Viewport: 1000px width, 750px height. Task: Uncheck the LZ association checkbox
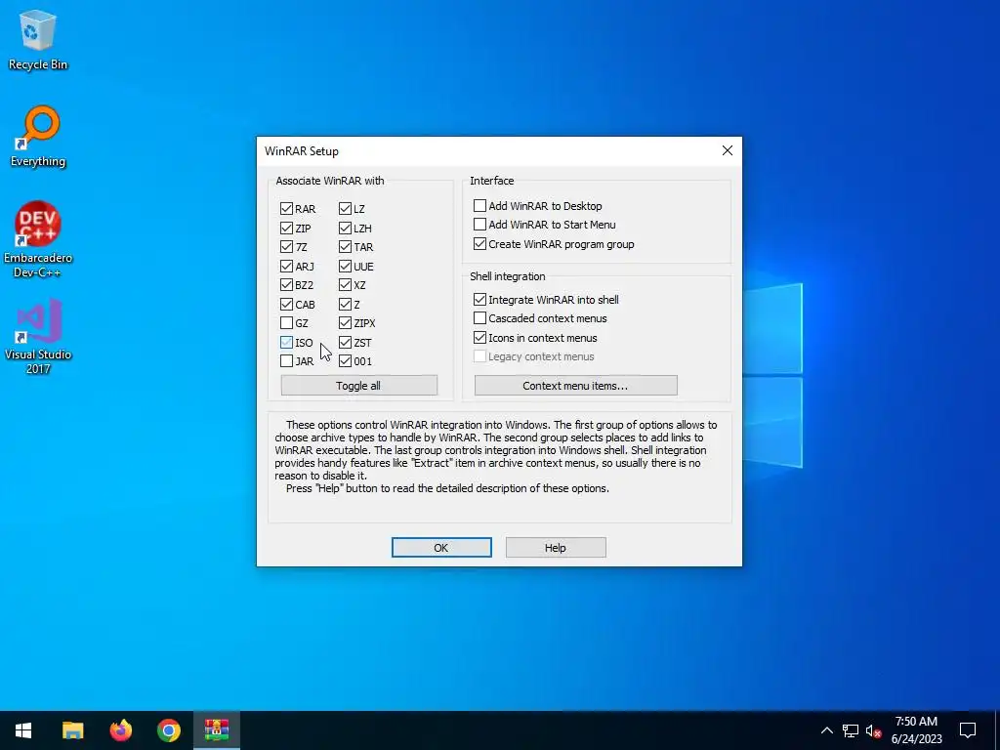(x=345, y=209)
